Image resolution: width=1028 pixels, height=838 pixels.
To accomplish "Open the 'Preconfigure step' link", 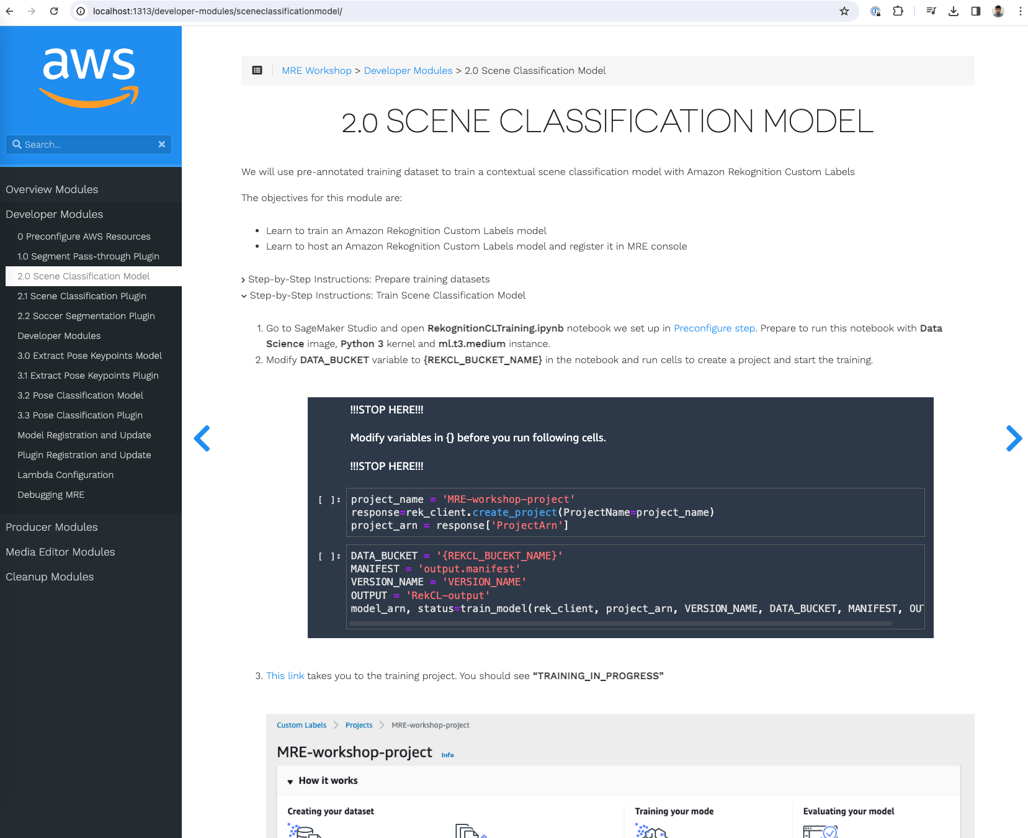I will pyautogui.click(x=714, y=328).
